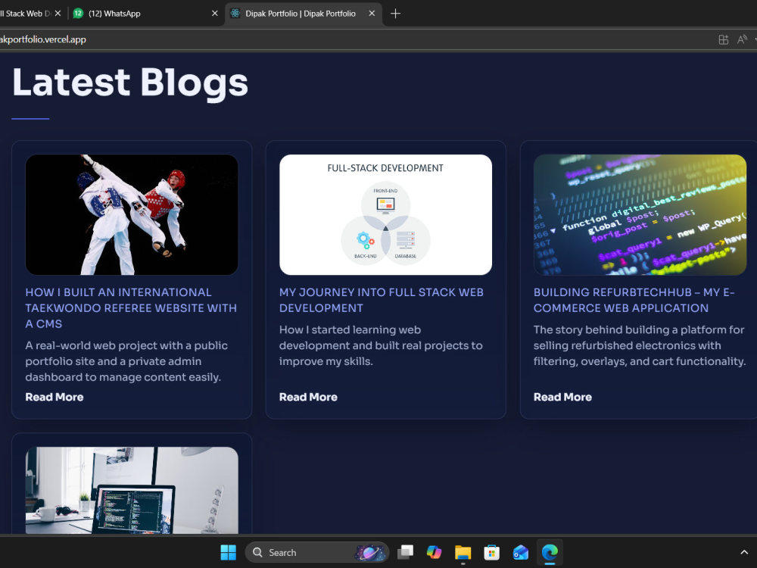This screenshot has height=568, width=757.
Task: Close the WhatsApp tab
Action: pyautogui.click(x=215, y=14)
